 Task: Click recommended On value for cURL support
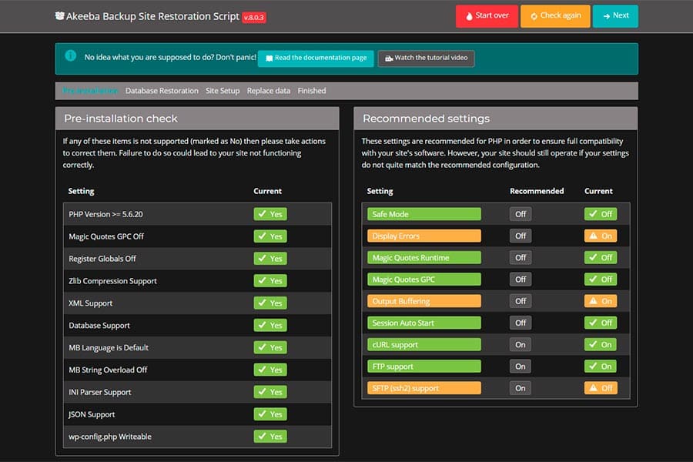point(521,344)
